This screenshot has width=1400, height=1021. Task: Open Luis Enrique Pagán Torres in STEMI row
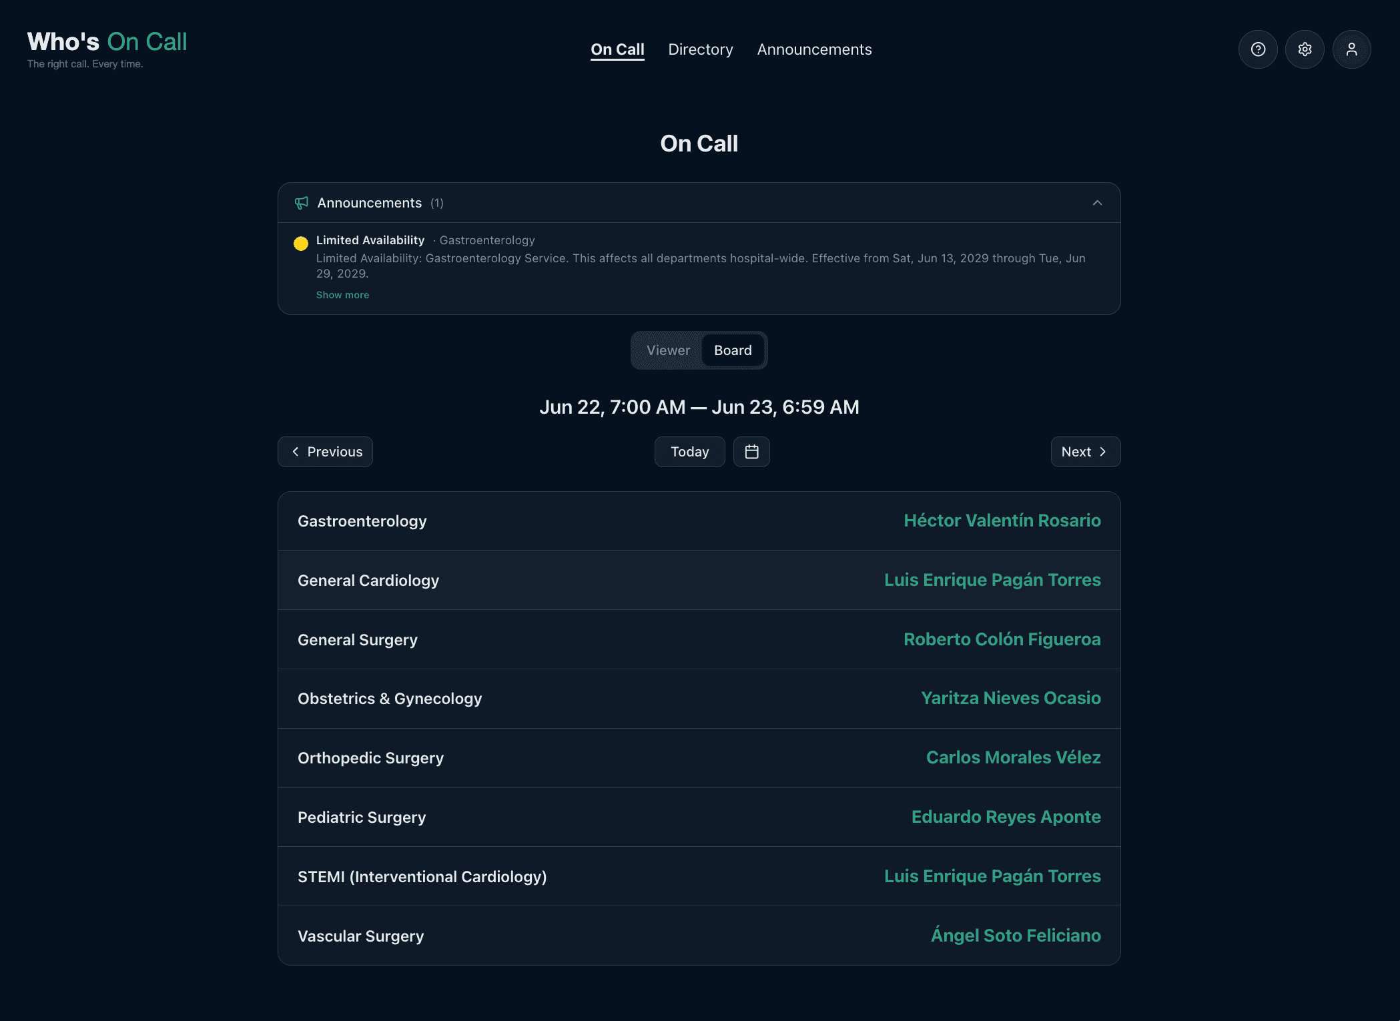[x=992, y=876]
